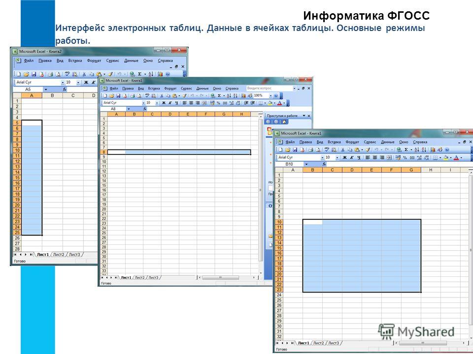Click Save diskette icon in front Excel window (cell B10)
This screenshot has width=473, height=354.
pyautogui.click(x=295, y=149)
